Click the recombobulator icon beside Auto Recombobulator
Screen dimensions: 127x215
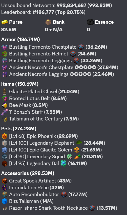point(64,194)
